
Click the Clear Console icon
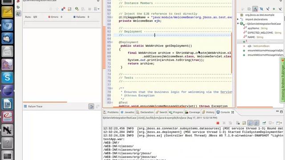click(x=238, y=123)
